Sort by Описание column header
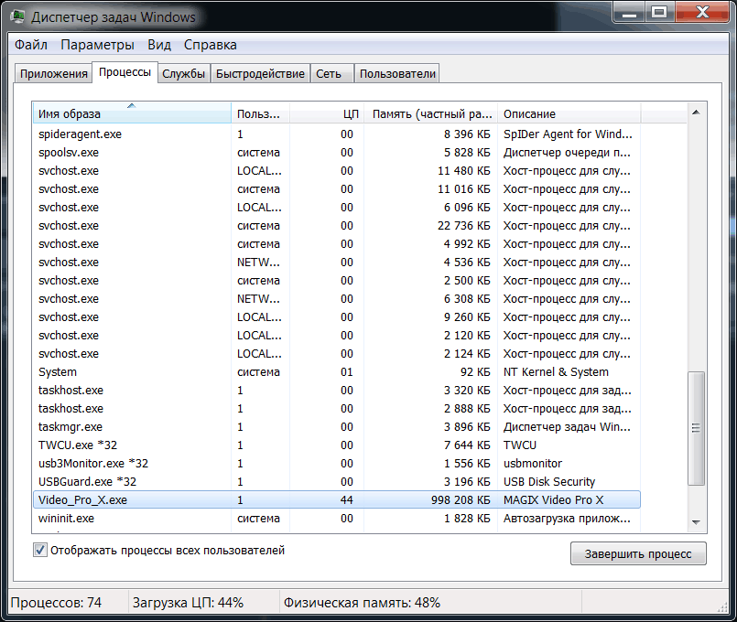 (569, 113)
